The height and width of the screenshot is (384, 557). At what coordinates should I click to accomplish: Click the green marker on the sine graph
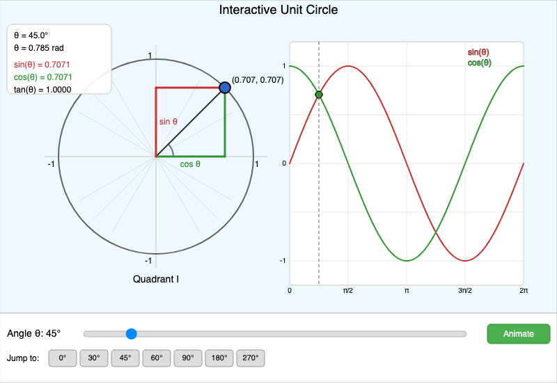tap(319, 95)
